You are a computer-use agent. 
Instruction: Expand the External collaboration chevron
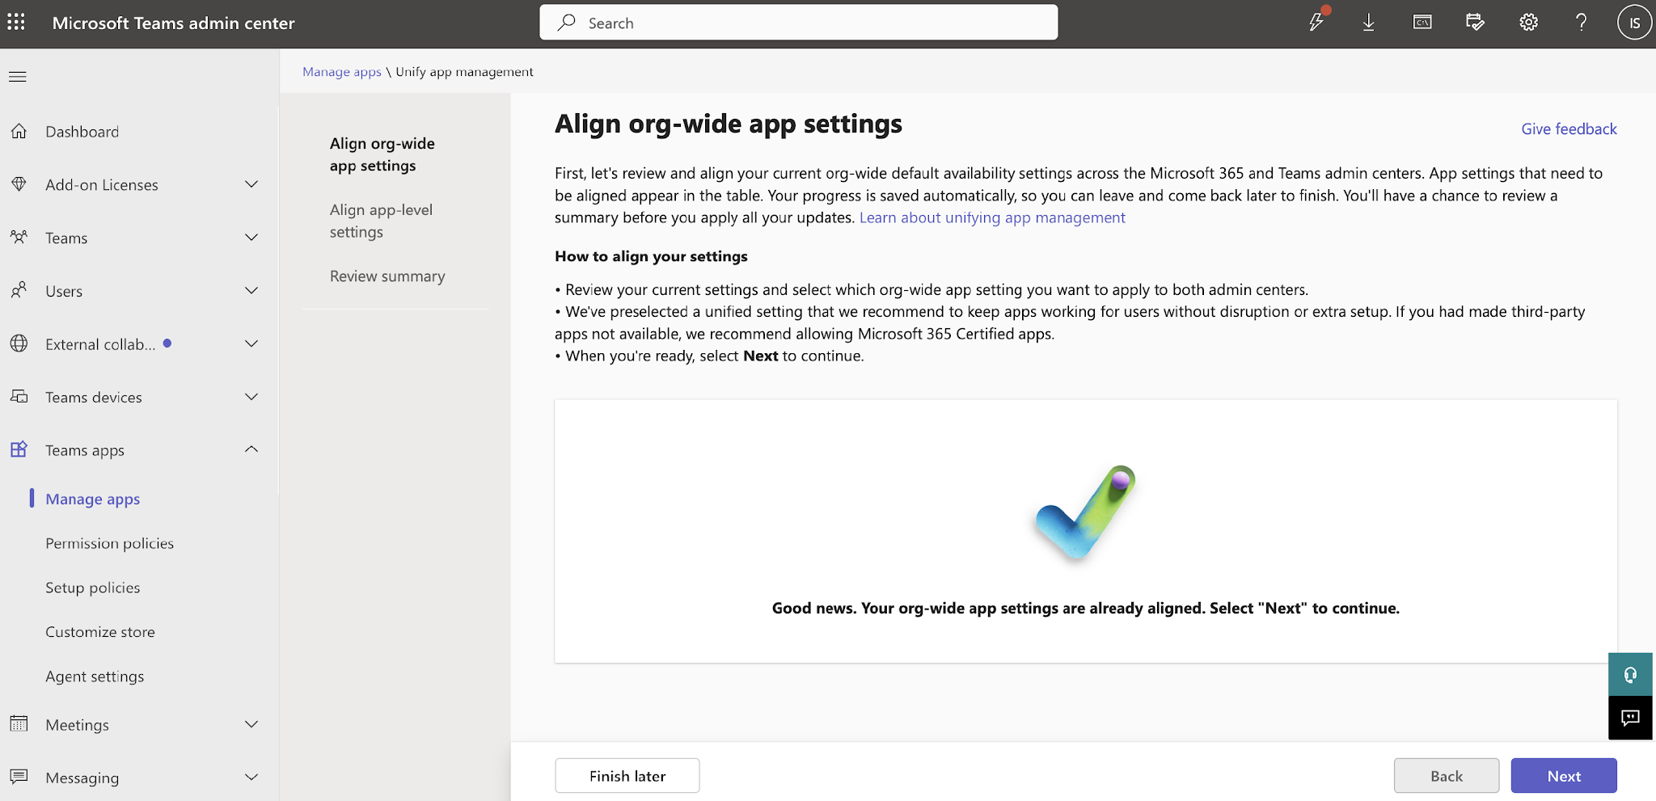[251, 344]
